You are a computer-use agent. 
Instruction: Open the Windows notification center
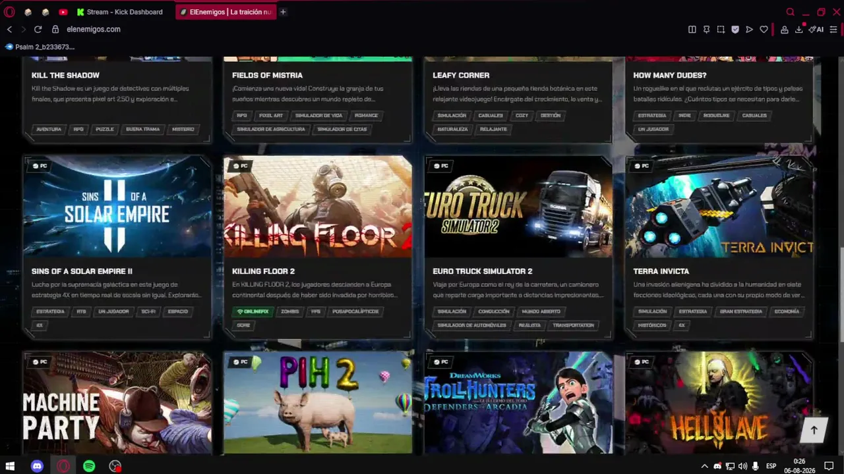point(829,466)
